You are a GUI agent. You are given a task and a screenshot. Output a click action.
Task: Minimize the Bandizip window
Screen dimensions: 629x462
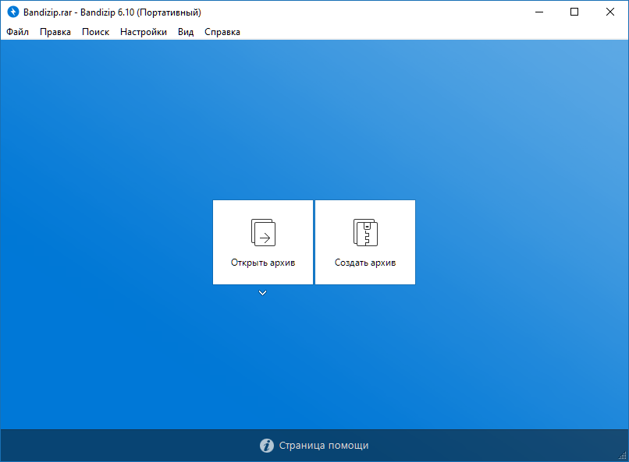pyautogui.click(x=539, y=12)
